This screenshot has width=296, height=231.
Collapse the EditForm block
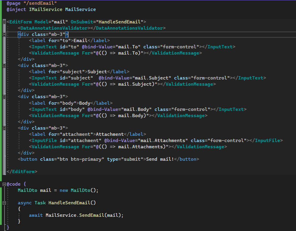pos(4,22)
